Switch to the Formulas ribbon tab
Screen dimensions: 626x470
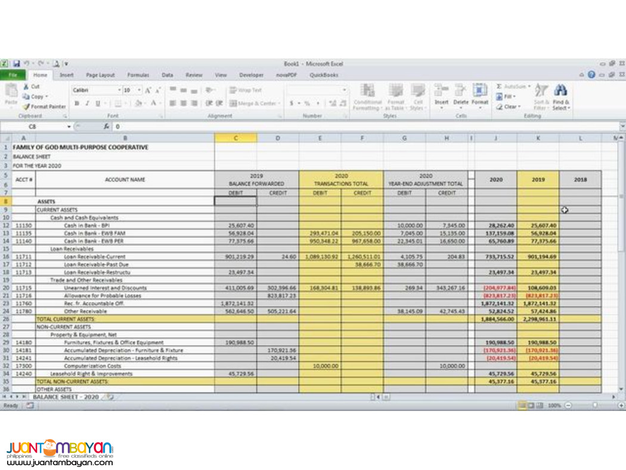(138, 75)
